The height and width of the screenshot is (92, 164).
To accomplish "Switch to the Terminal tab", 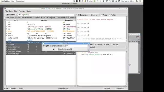I will pyautogui.click(x=72, y=18).
